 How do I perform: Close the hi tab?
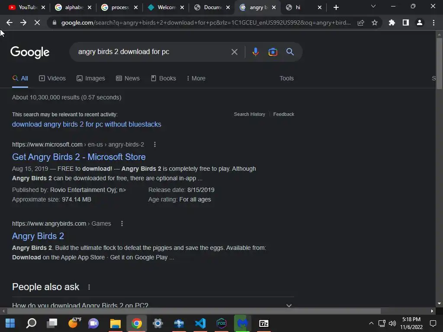tap(320, 8)
